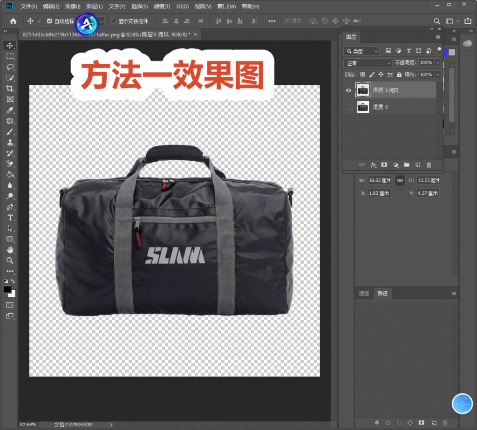Screen dimensions: 477x430
Task: Select the Brush tool
Action: [10, 132]
